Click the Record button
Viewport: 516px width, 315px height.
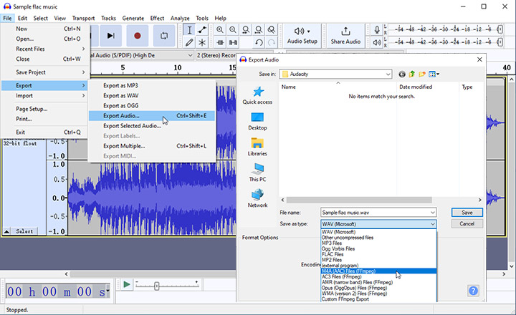click(138, 35)
